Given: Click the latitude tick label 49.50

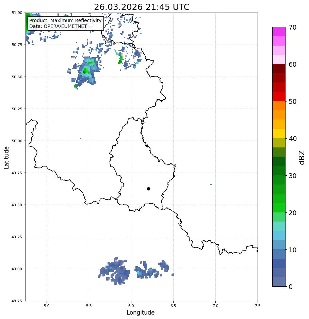Looking at the screenshot, I should (x=17, y=205).
